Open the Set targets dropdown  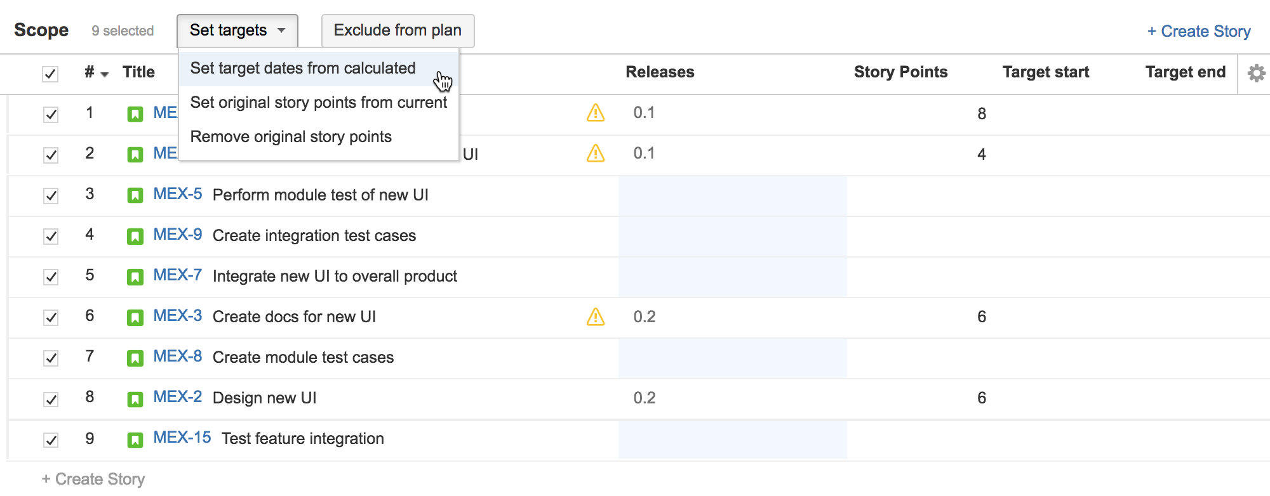[x=237, y=30]
